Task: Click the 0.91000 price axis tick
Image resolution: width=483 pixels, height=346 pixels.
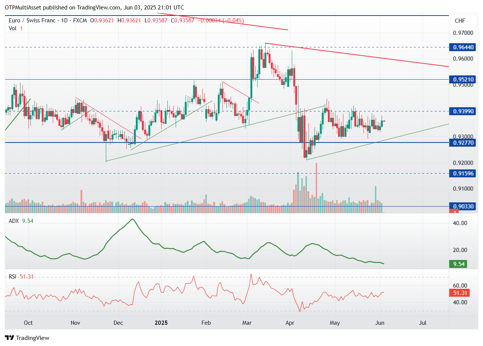Action: tap(463, 188)
